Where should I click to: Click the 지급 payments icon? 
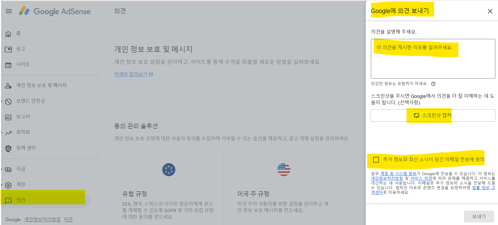[8, 169]
